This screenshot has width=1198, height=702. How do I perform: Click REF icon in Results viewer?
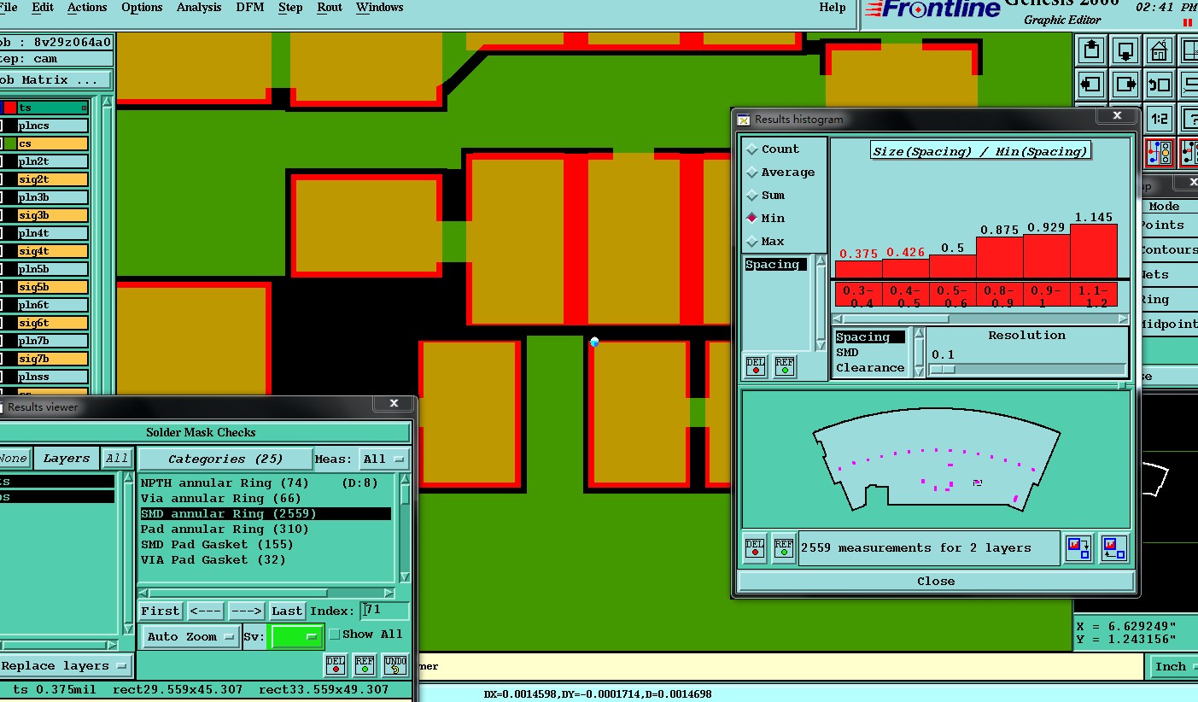tap(365, 664)
